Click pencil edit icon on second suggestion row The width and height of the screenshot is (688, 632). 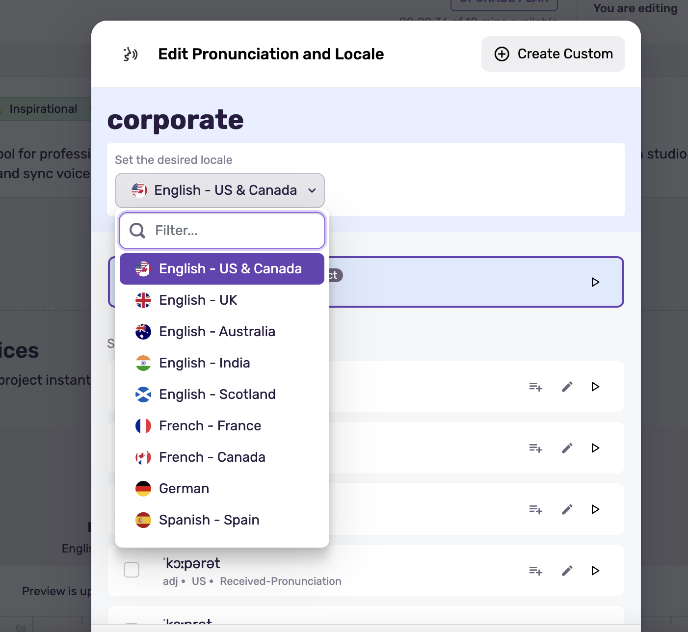pos(567,448)
